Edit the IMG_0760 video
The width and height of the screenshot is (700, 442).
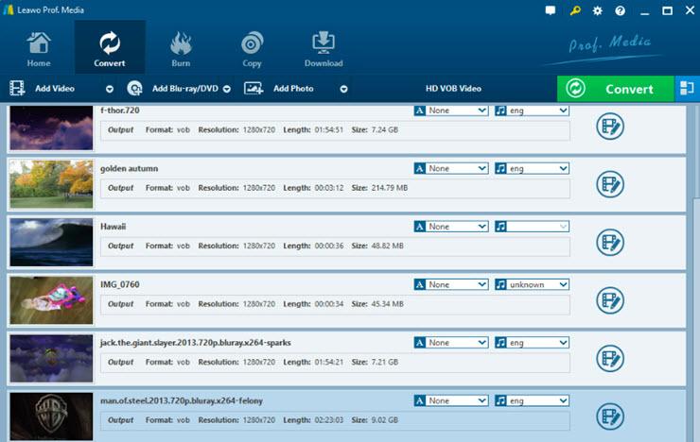tap(610, 300)
